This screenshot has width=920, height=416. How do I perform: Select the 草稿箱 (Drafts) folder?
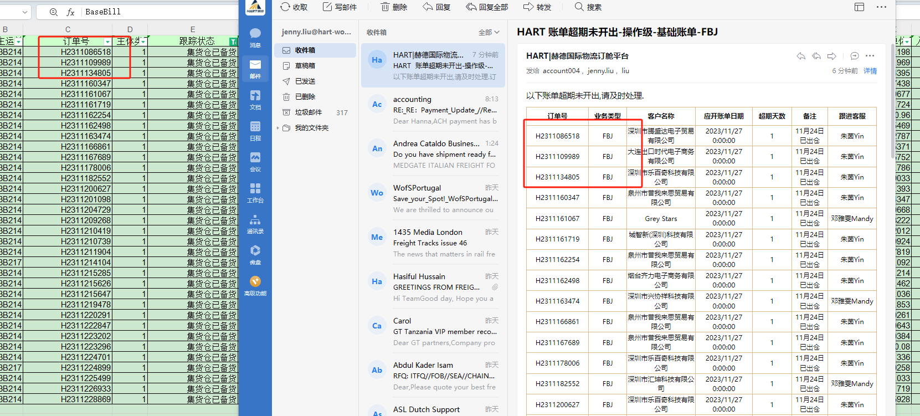pyautogui.click(x=305, y=66)
